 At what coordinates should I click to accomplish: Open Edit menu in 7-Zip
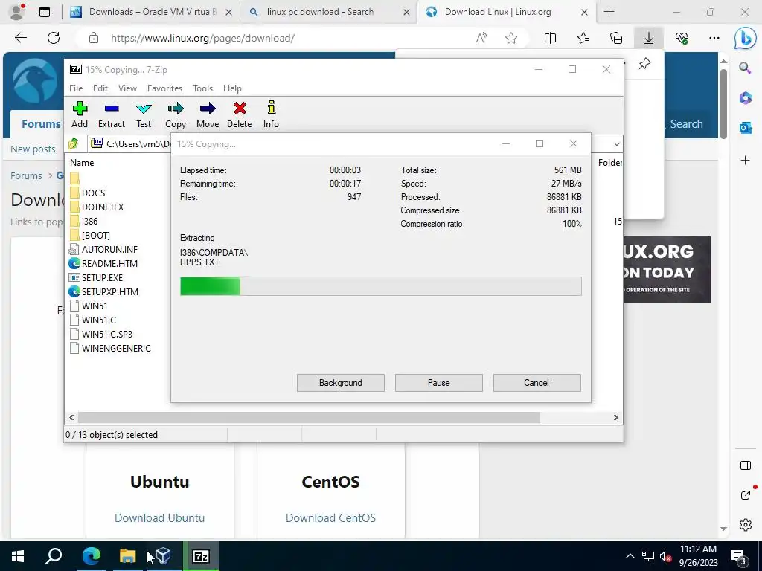coord(100,88)
